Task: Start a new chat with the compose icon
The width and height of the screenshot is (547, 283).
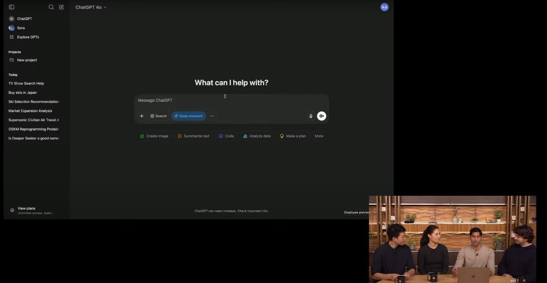Action: pos(62,7)
